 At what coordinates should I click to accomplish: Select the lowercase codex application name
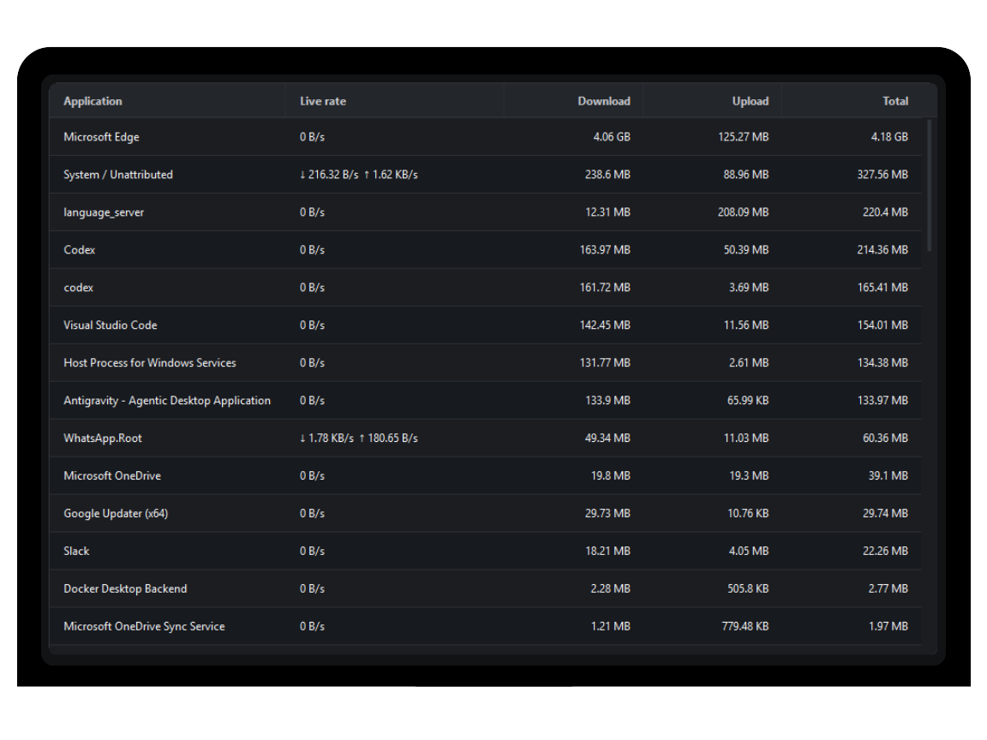78,288
